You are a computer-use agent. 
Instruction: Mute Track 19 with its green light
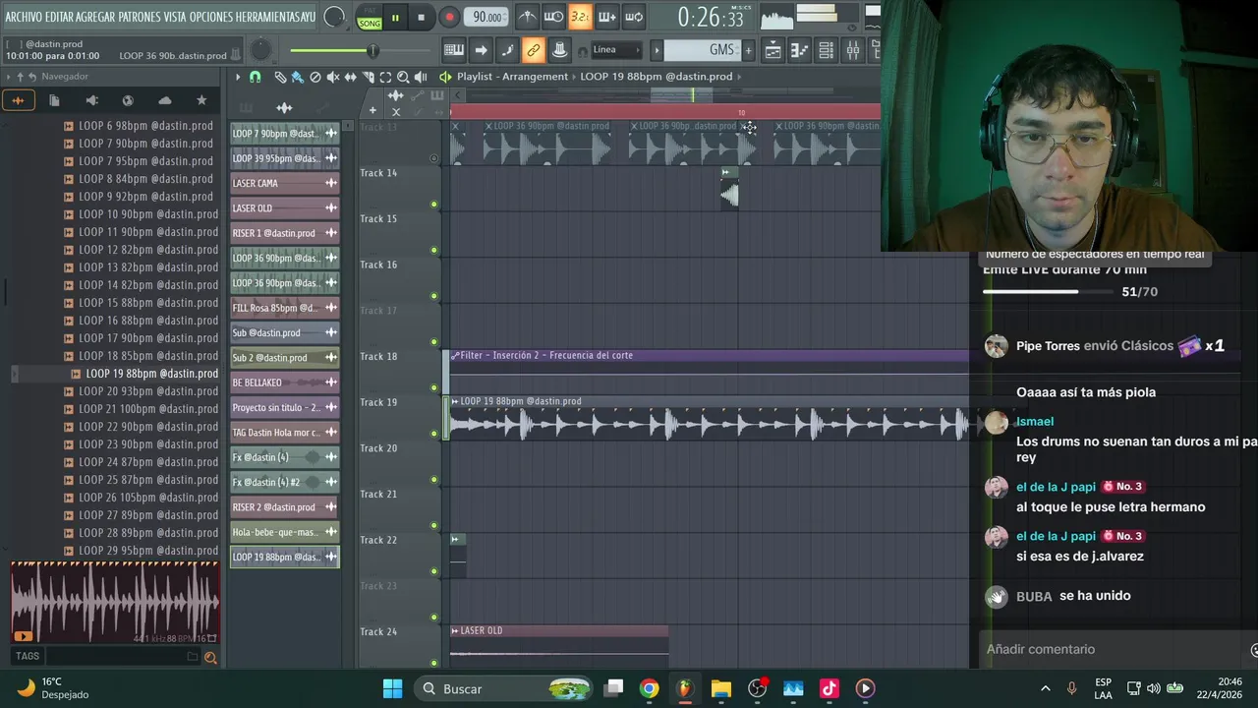[433, 434]
